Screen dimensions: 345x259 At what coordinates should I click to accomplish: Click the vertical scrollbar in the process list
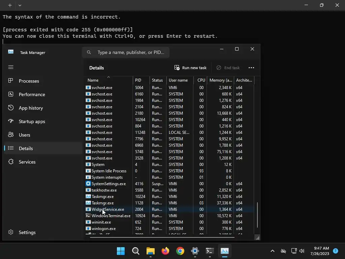pos(257,215)
